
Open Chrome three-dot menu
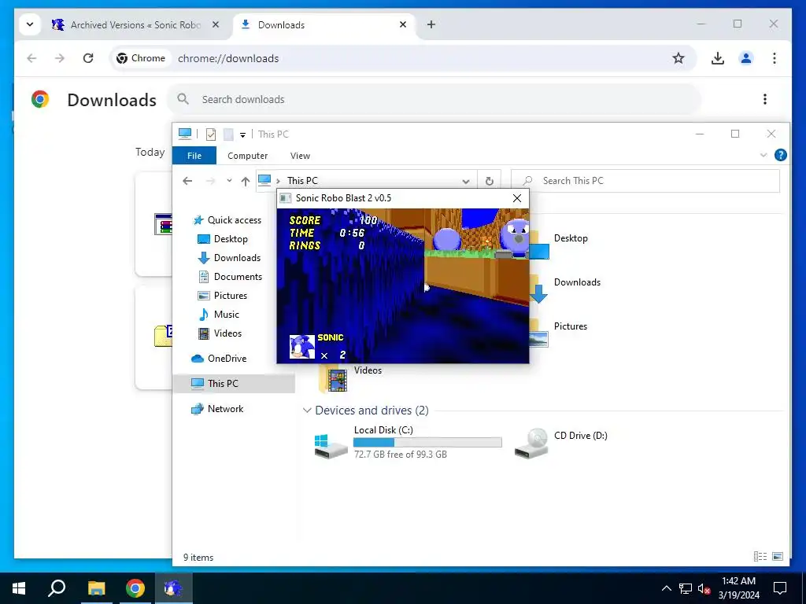point(775,58)
